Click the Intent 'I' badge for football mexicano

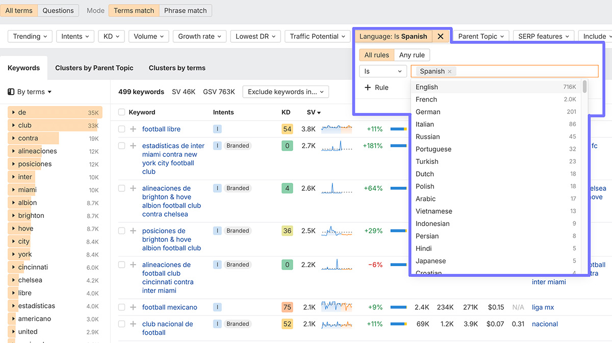(217, 307)
